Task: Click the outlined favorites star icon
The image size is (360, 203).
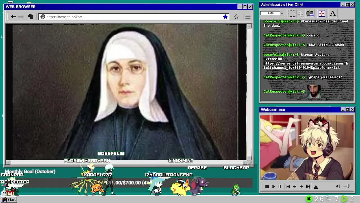Action: [236, 17]
